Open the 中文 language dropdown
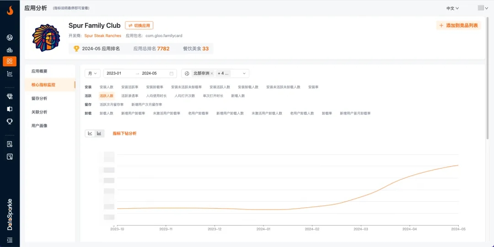 pyautogui.click(x=452, y=8)
